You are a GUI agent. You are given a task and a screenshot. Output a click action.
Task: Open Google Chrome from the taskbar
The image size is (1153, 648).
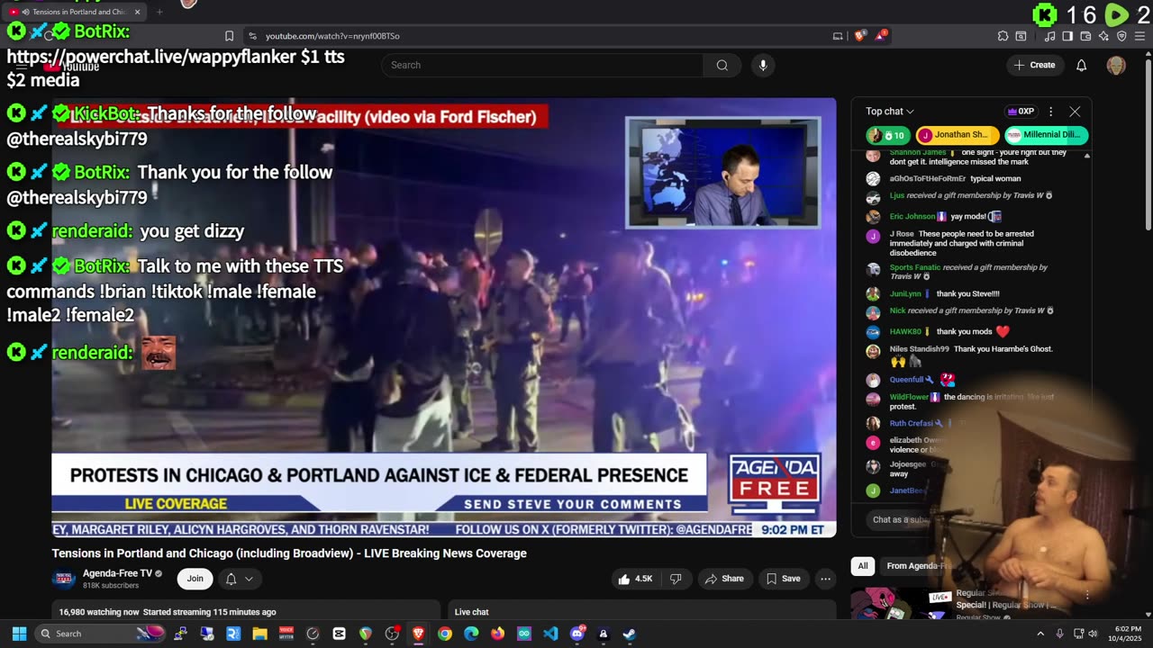[x=445, y=634]
